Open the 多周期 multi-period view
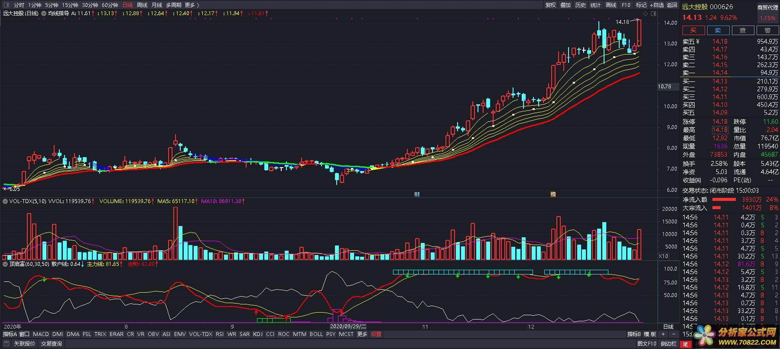Screen dimensions: 780x349 (174, 5)
